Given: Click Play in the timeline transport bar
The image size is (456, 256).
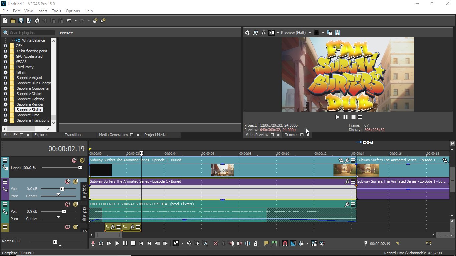Looking at the screenshot, I should tap(117, 244).
